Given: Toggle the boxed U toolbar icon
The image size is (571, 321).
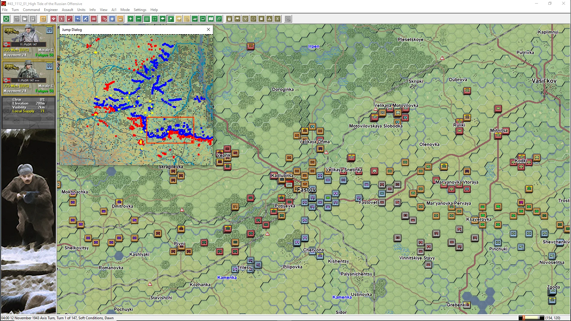Looking at the screenshot, I should coord(245,19).
